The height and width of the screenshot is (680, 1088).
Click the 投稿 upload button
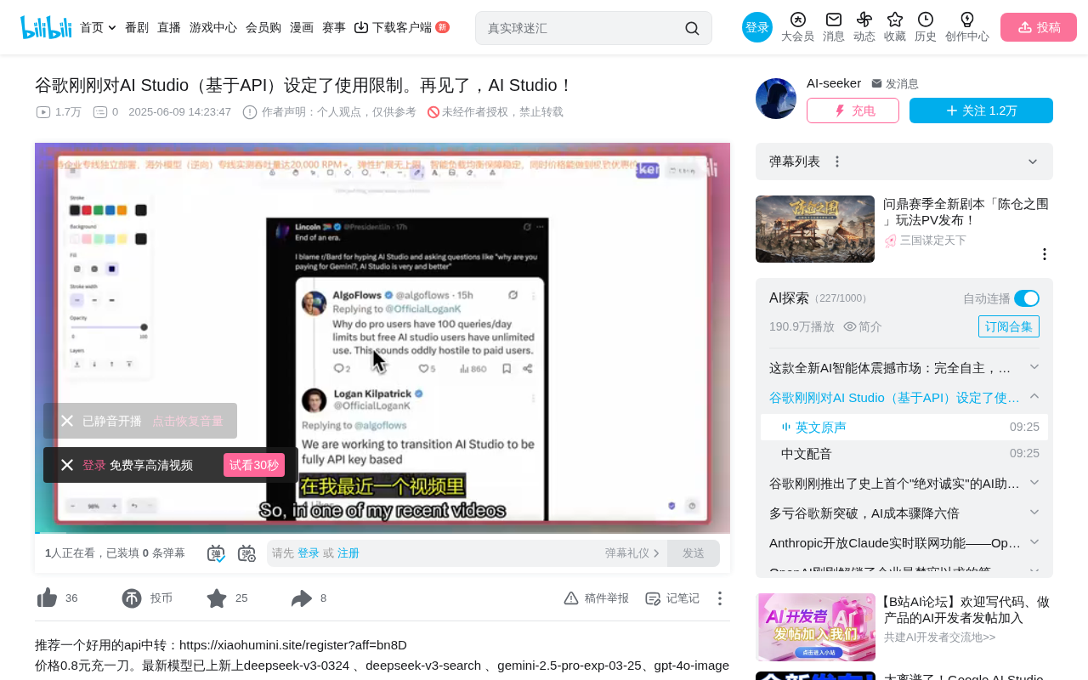[x=1039, y=27]
